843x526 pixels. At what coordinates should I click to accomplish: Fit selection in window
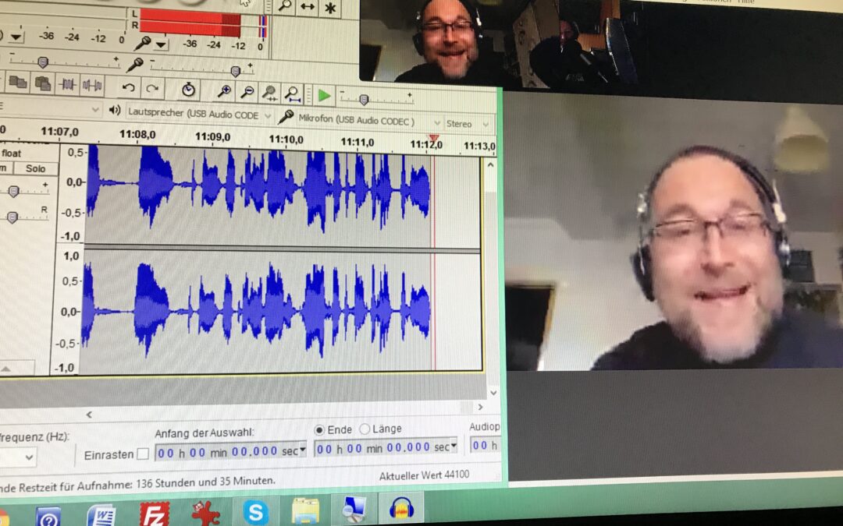point(269,94)
